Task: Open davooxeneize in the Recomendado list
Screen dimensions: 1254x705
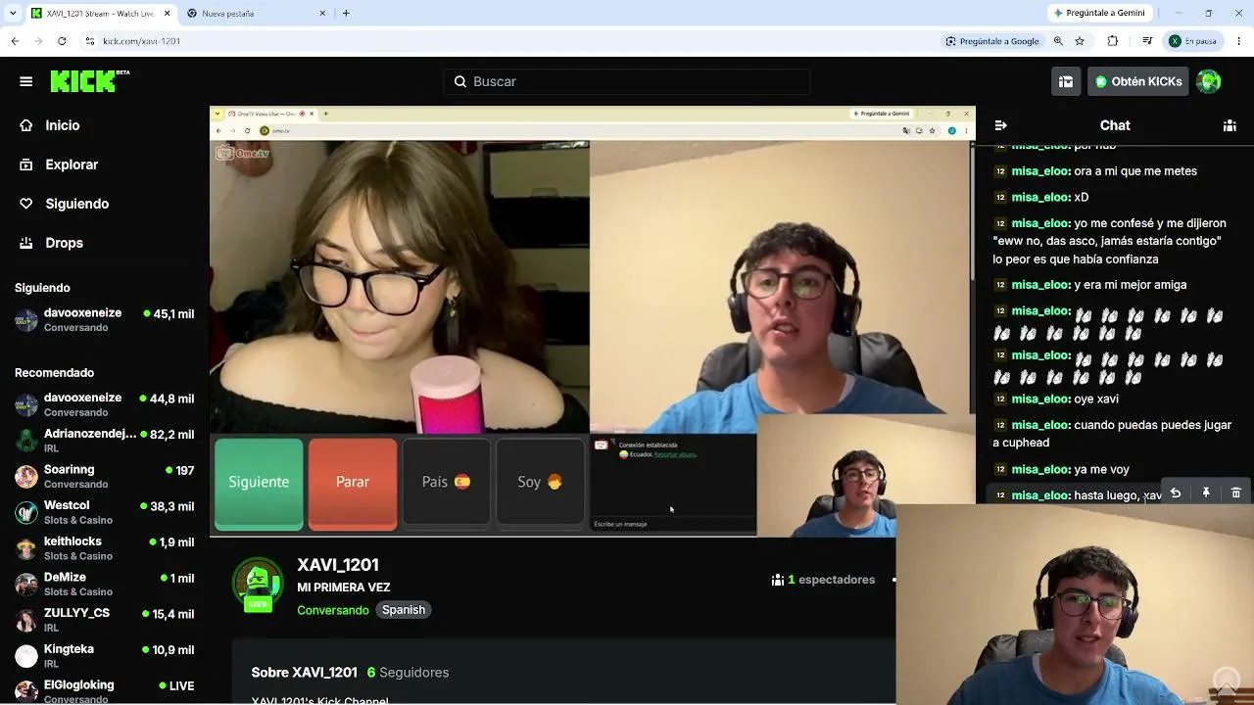Action: point(105,404)
